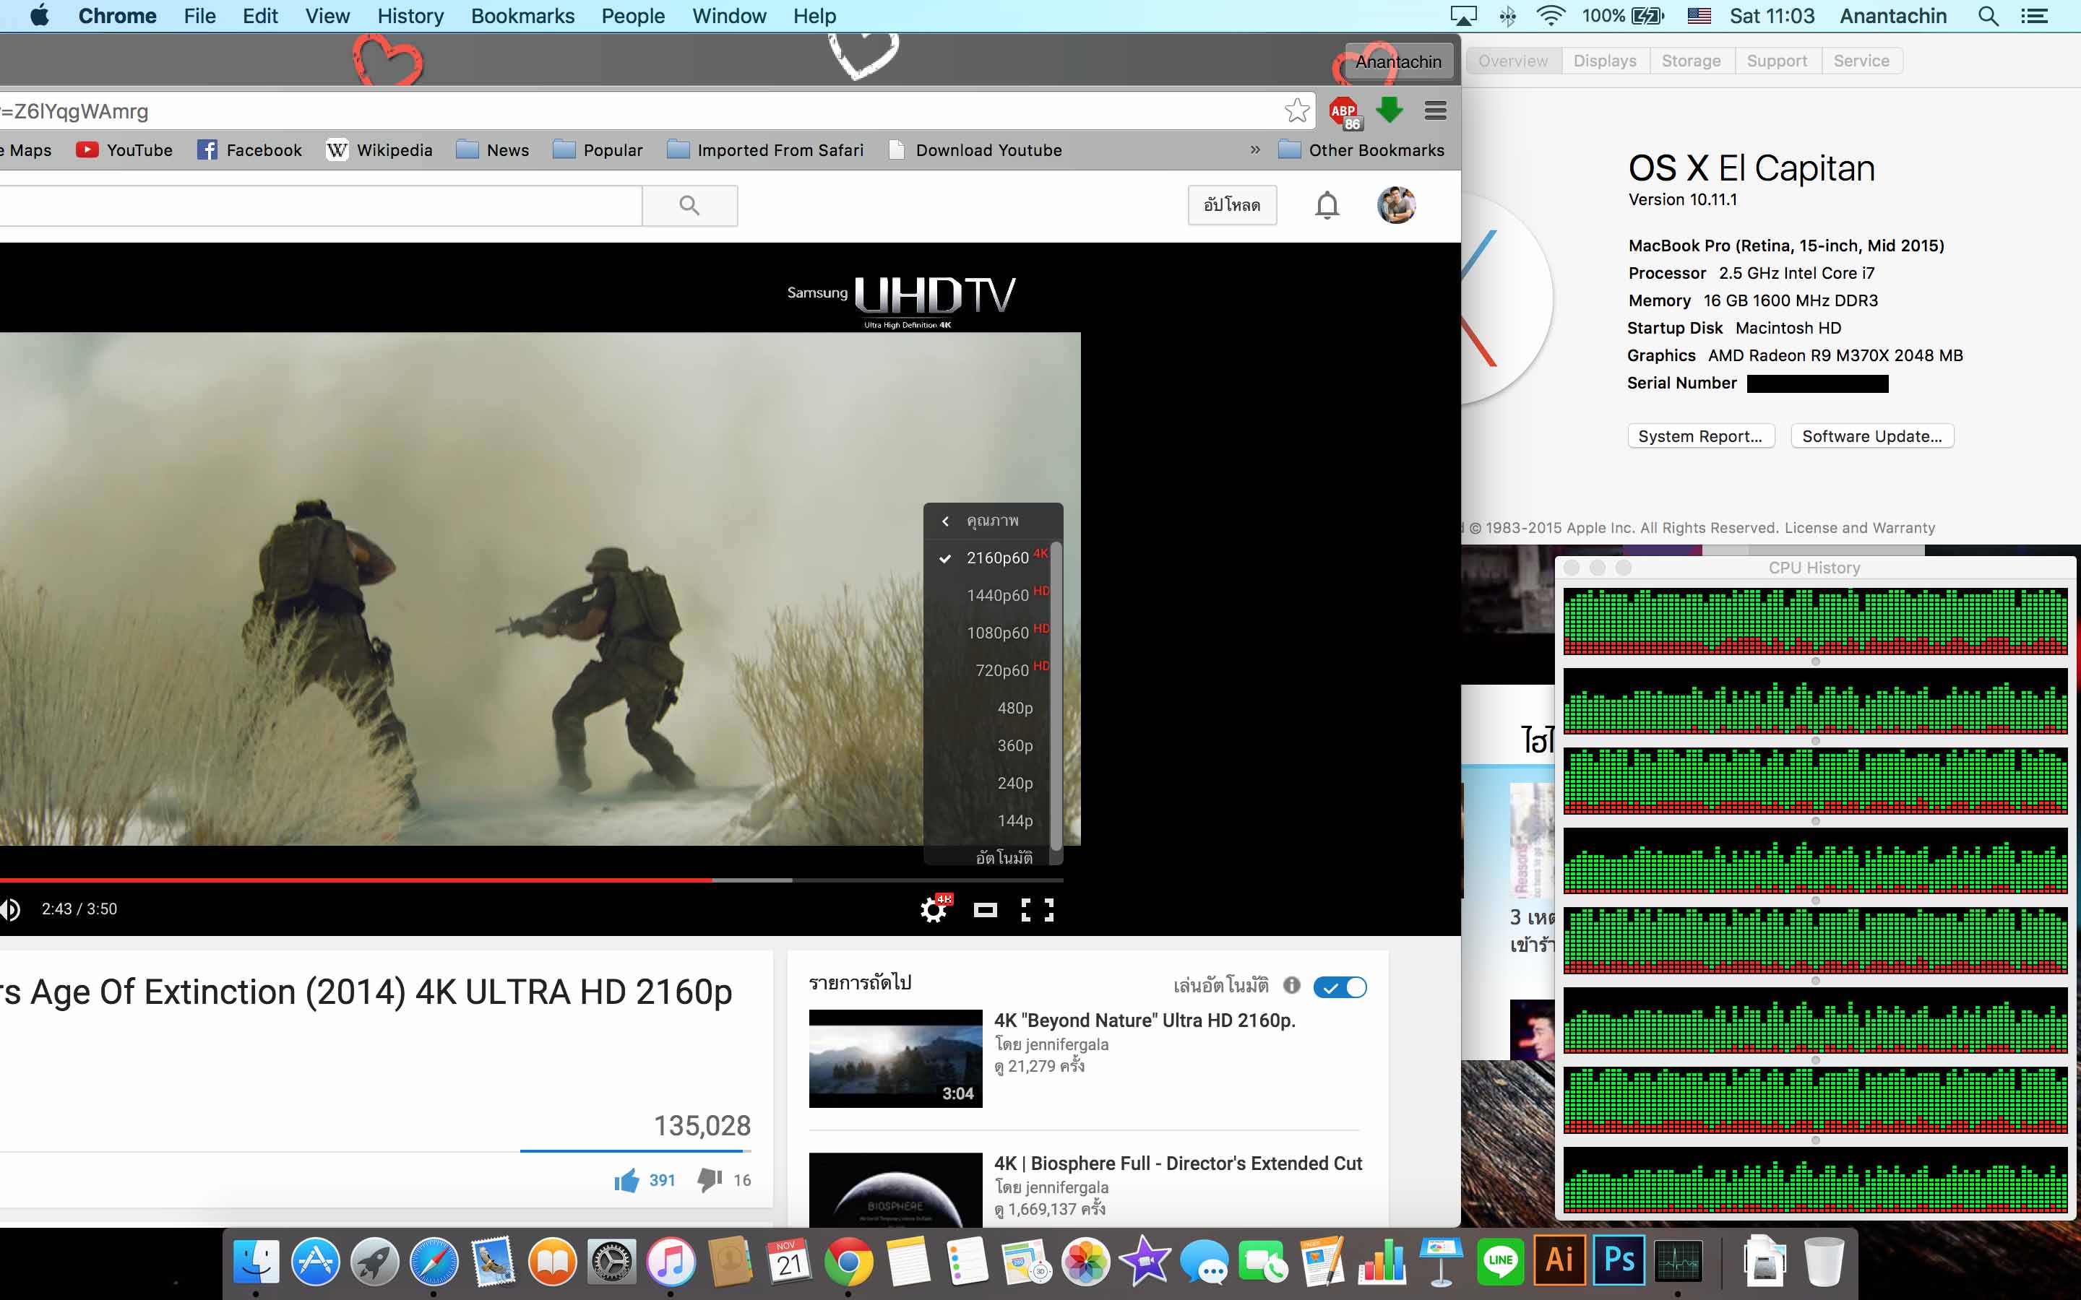Open App Store from the Dock
This screenshot has width=2081, height=1300.
[x=316, y=1262]
